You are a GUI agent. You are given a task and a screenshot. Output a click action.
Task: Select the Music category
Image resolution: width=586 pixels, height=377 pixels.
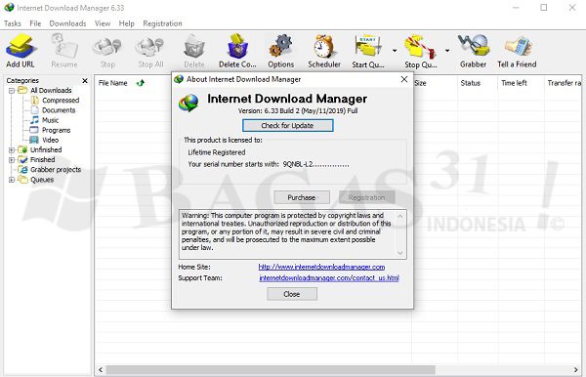click(x=45, y=120)
